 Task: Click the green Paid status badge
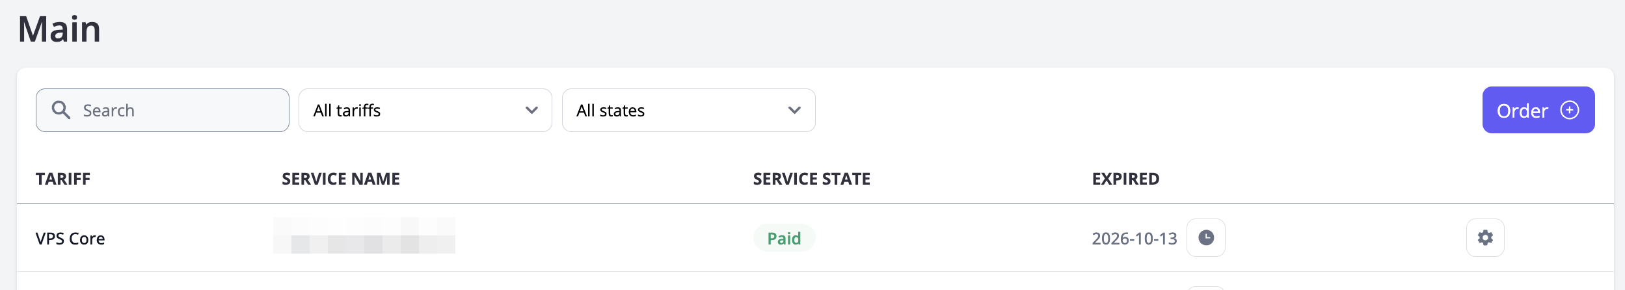[784, 239]
